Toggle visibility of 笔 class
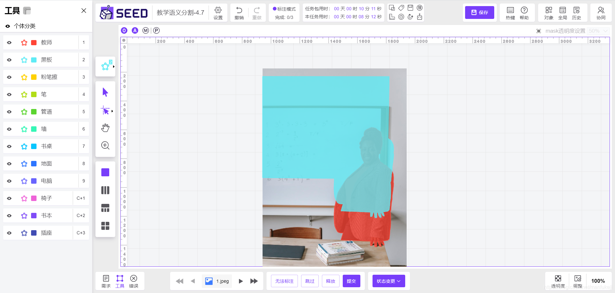615x293 pixels. (9, 95)
